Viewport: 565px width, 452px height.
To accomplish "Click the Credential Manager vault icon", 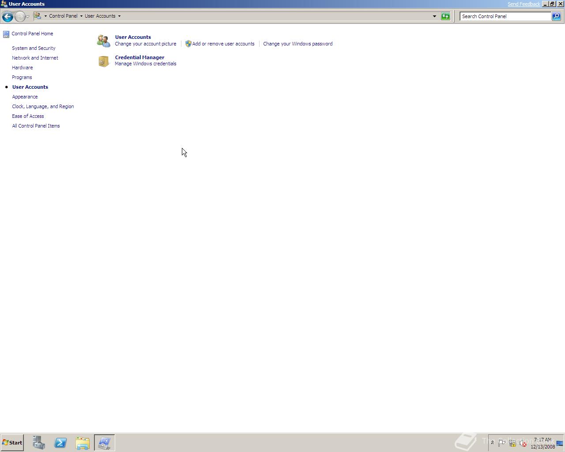I will coord(104,61).
